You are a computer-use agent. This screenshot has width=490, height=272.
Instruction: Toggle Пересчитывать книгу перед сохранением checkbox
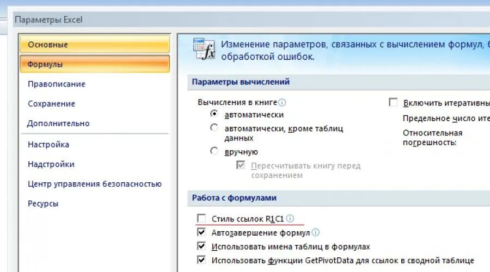point(241,165)
